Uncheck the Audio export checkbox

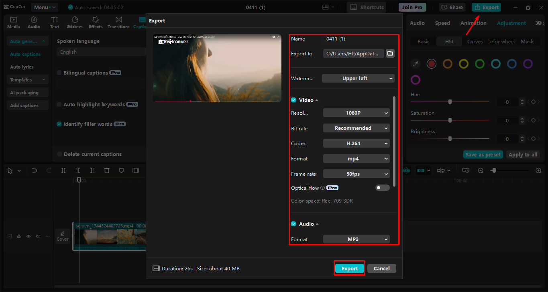pos(293,224)
